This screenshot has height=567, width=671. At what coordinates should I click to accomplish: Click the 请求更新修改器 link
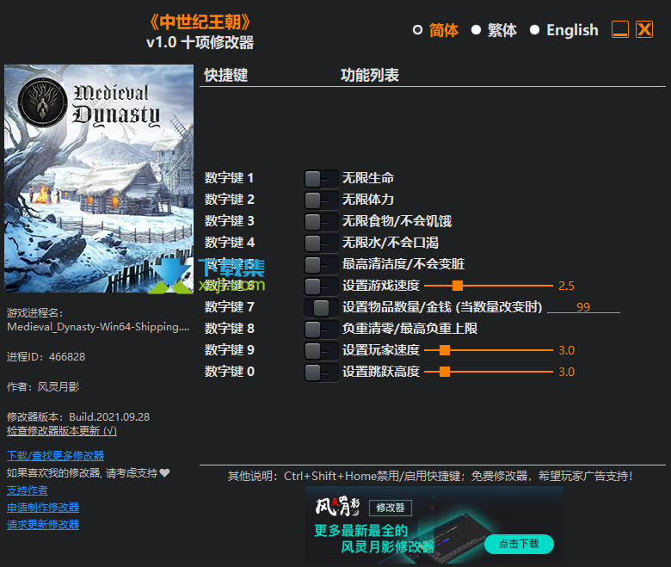(43, 525)
